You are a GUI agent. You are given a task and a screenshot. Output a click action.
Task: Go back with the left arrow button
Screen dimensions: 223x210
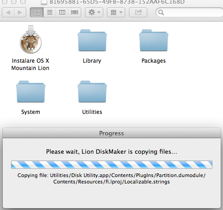coord(8,12)
